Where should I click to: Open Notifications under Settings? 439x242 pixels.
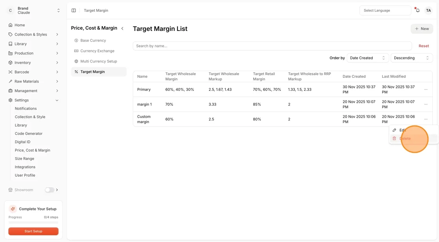26,108
